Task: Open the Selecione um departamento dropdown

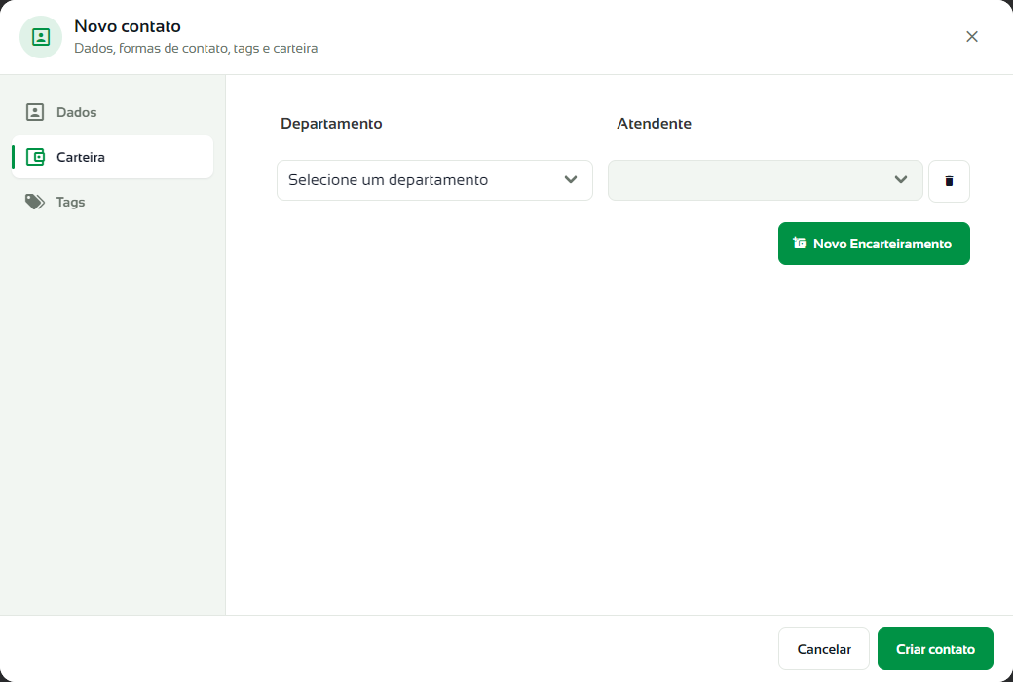Action: [x=434, y=180]
